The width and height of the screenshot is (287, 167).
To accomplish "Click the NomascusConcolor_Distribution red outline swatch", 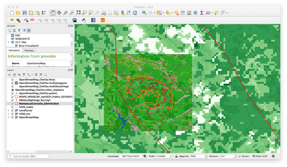I will pyautogui.click(x=16, y=104).
